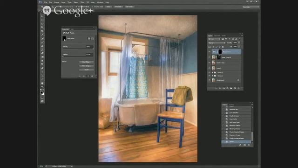The height and width of the screenshot is (168, 298).
Task: Toggle visibility of Layer 3
Action: click(210, 68)
